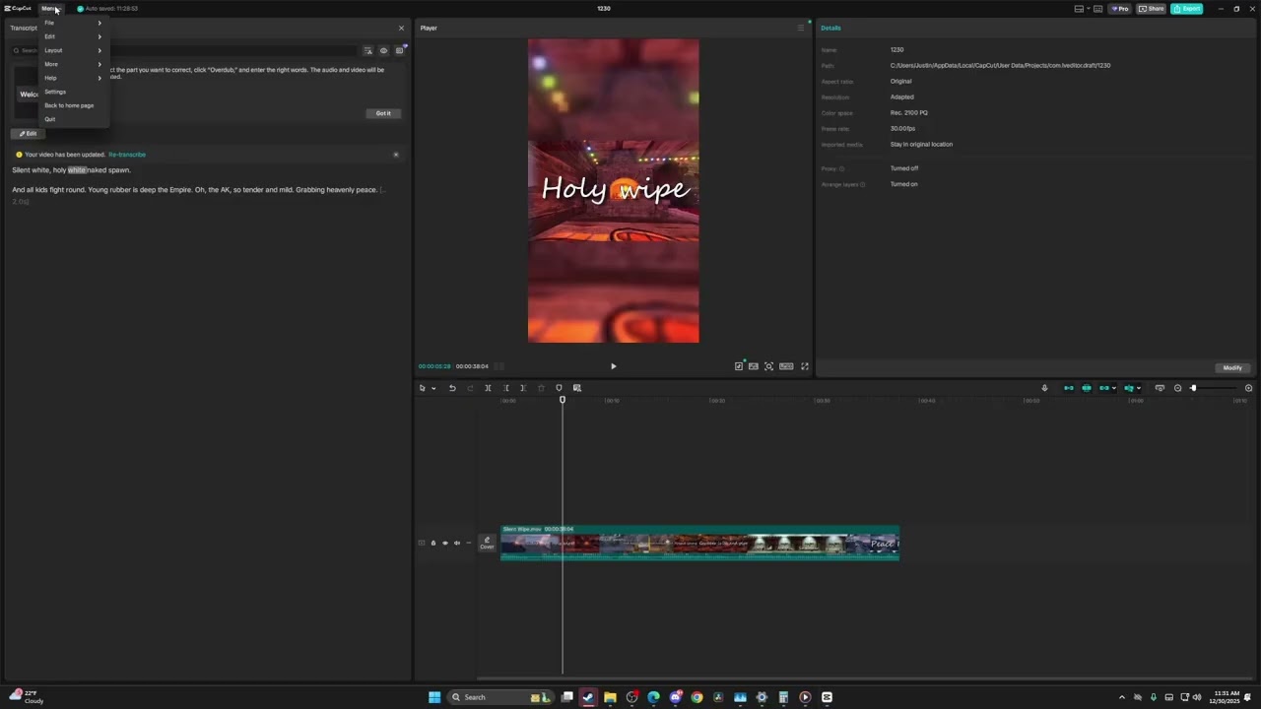Click the player zoom-to-fit scan icon
Screen dimensions: 1261x709
coord(769,366)
